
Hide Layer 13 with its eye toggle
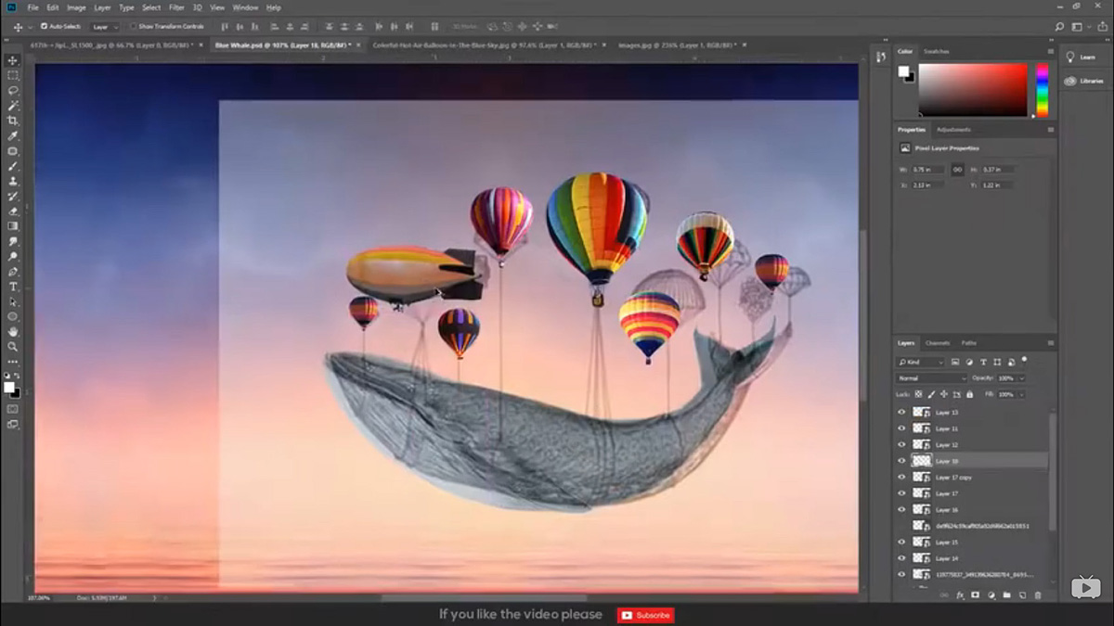point(900,410)
